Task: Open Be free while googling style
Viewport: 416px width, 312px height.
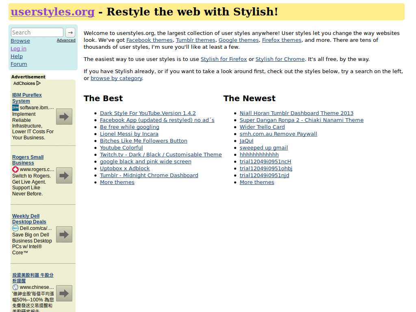Action: [130, 127]
